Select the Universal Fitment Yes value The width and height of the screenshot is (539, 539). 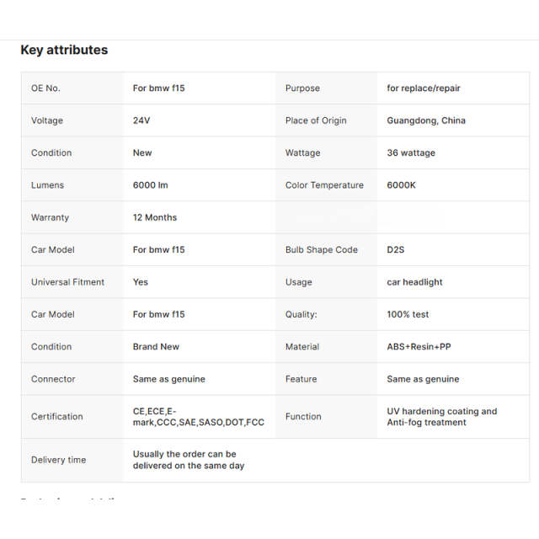pos(141,282)
